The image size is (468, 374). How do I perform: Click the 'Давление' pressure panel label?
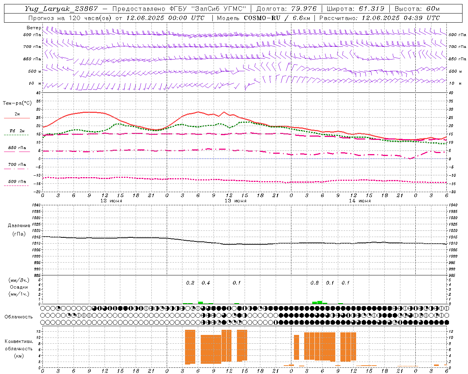click(x=19, y=226)
